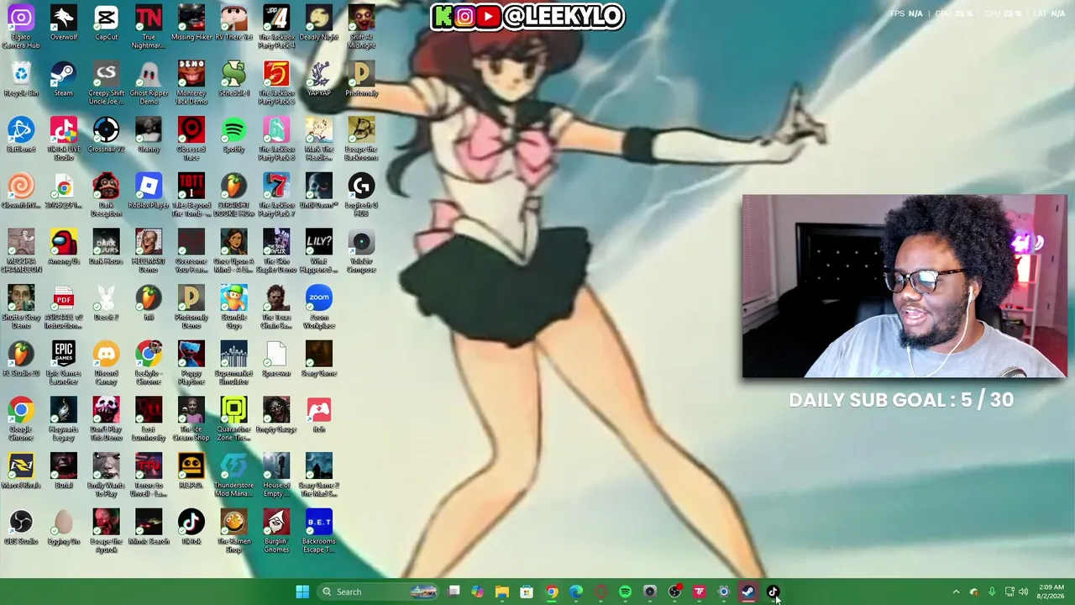
Task: Select the Logitech G HUB shortcut
Action: pos(361,195)
